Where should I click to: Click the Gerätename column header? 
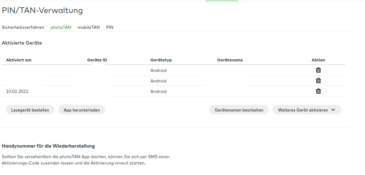click(230, 60)
